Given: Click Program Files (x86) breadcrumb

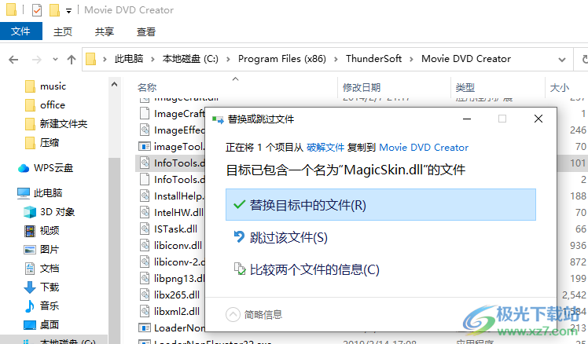Looking at the screenshot, I should (282, 59).
